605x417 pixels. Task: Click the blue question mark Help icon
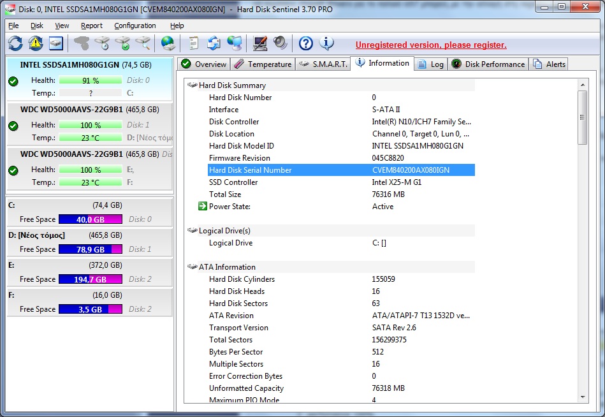pyautogui.click(x=305, y=43)
